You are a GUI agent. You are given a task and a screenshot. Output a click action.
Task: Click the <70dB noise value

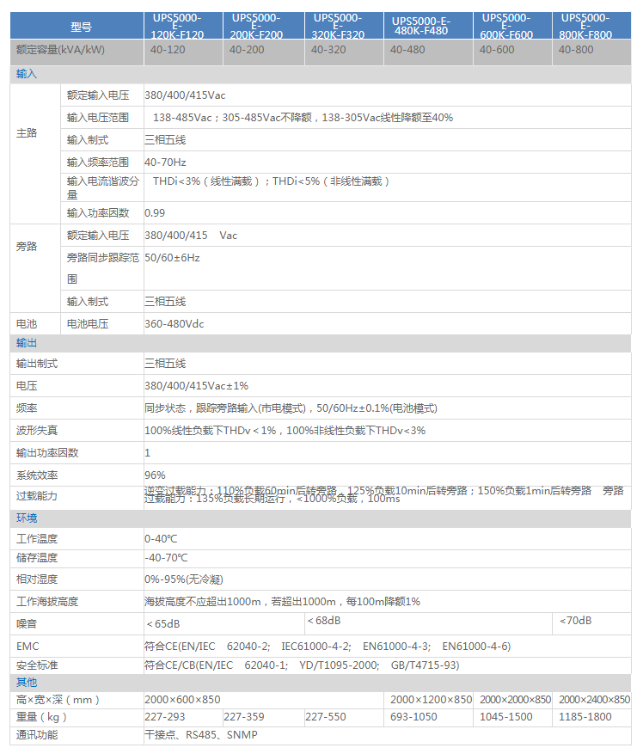click(x=575, y=621)
